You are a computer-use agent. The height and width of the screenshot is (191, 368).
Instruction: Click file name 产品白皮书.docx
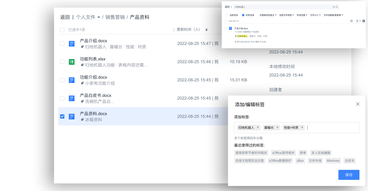point(95,95)
